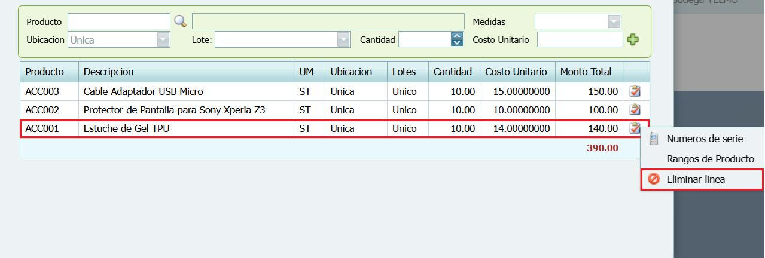Click the green plus add-line icon

tap(633, 40)
